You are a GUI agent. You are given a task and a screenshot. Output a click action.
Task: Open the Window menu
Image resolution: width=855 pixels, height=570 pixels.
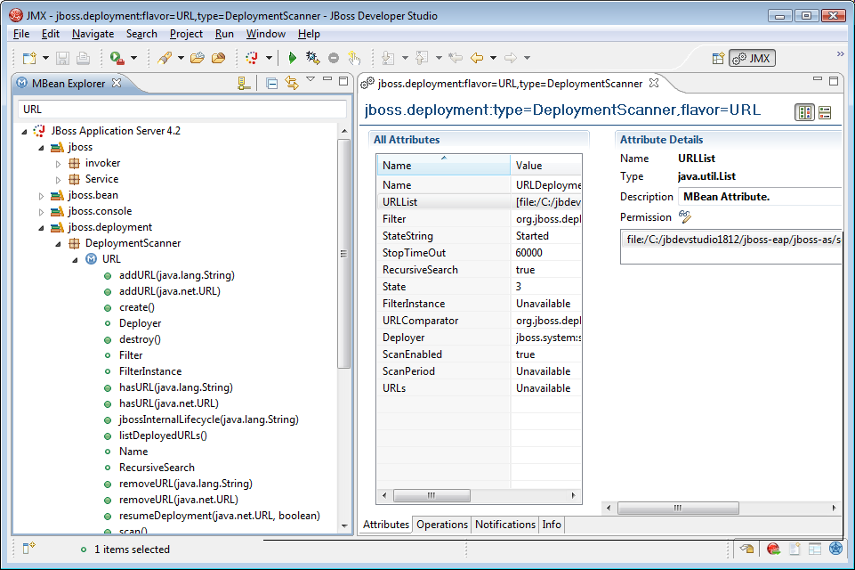click(x=267, y=33)
